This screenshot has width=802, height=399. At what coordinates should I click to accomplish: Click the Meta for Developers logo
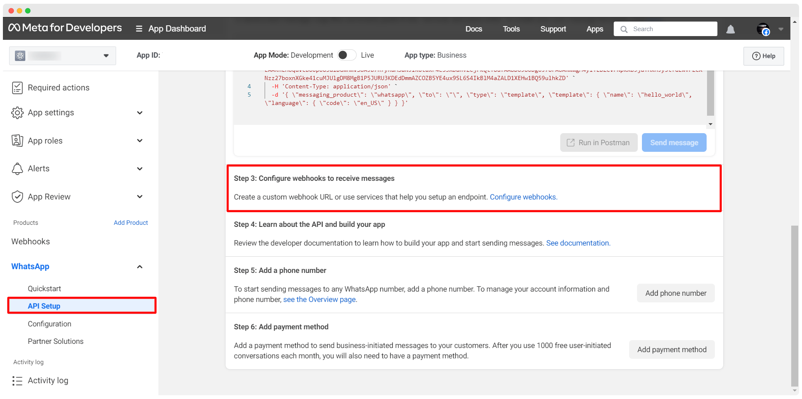click(65, 28)
